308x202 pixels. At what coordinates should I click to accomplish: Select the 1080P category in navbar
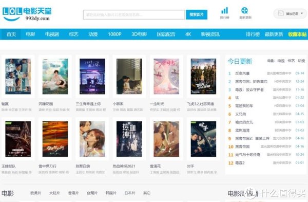(x=114, y=34)
